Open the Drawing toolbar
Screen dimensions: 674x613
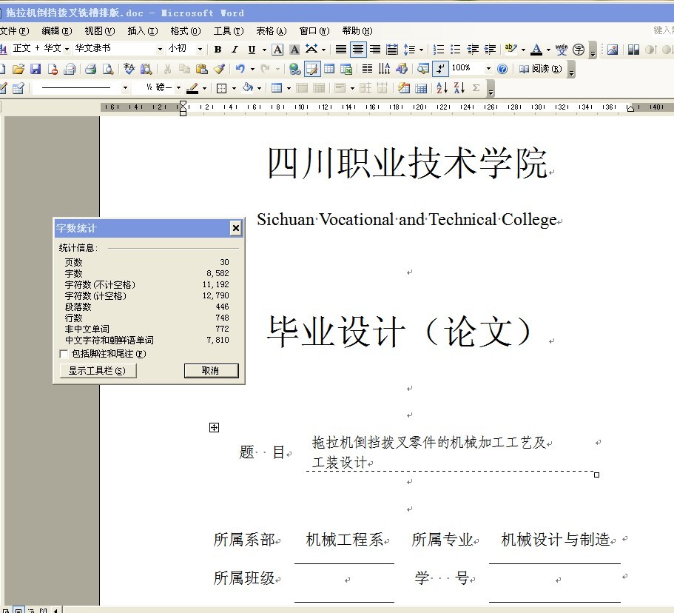pos(402,69)
